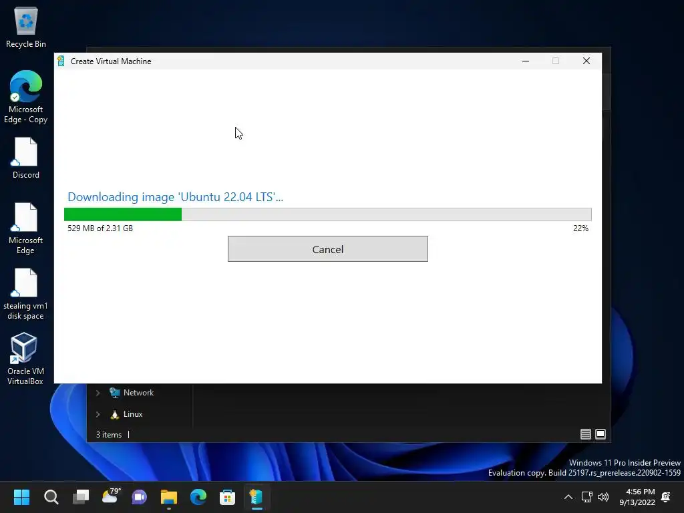Open Teams Chat from the taskbar
684x513 pixels.
(140, 497)
